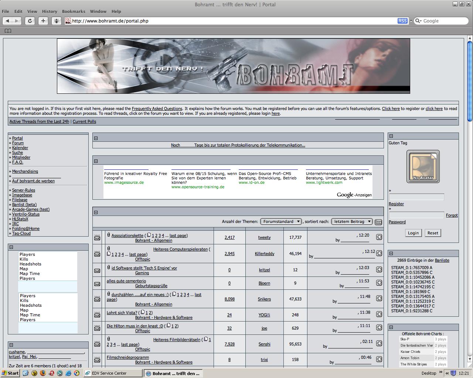Screen dimensions: 473x378
Task: Open the bookmarks book icon
Action: pyautogui.click(x=8, y=31)
